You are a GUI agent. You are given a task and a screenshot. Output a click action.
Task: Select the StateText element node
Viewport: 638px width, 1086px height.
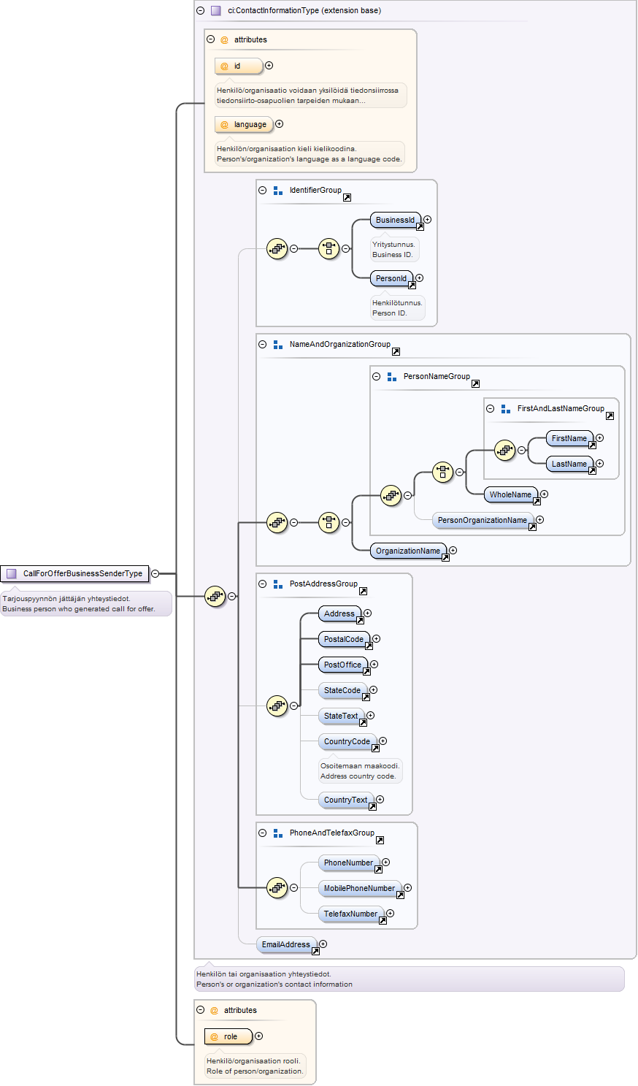pos(341,716)
